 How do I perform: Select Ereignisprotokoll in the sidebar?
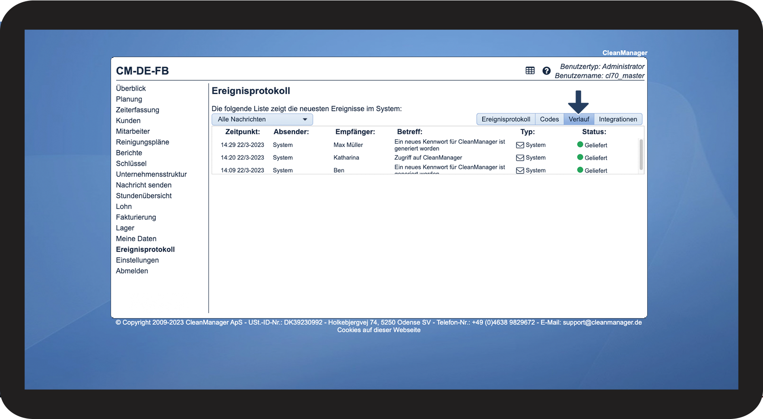(145, 249)
